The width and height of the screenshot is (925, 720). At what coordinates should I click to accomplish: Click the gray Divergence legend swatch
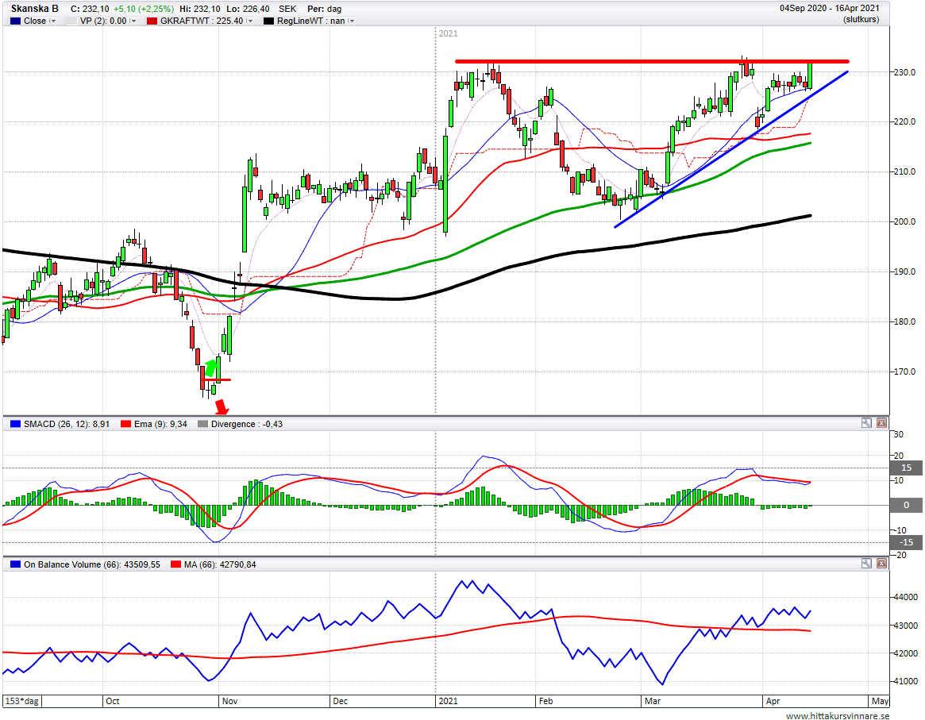click(203, 424)
